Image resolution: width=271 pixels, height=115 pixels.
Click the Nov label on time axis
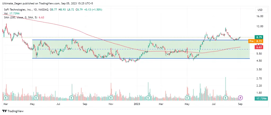pyautogui.click(x=111, y=104)
